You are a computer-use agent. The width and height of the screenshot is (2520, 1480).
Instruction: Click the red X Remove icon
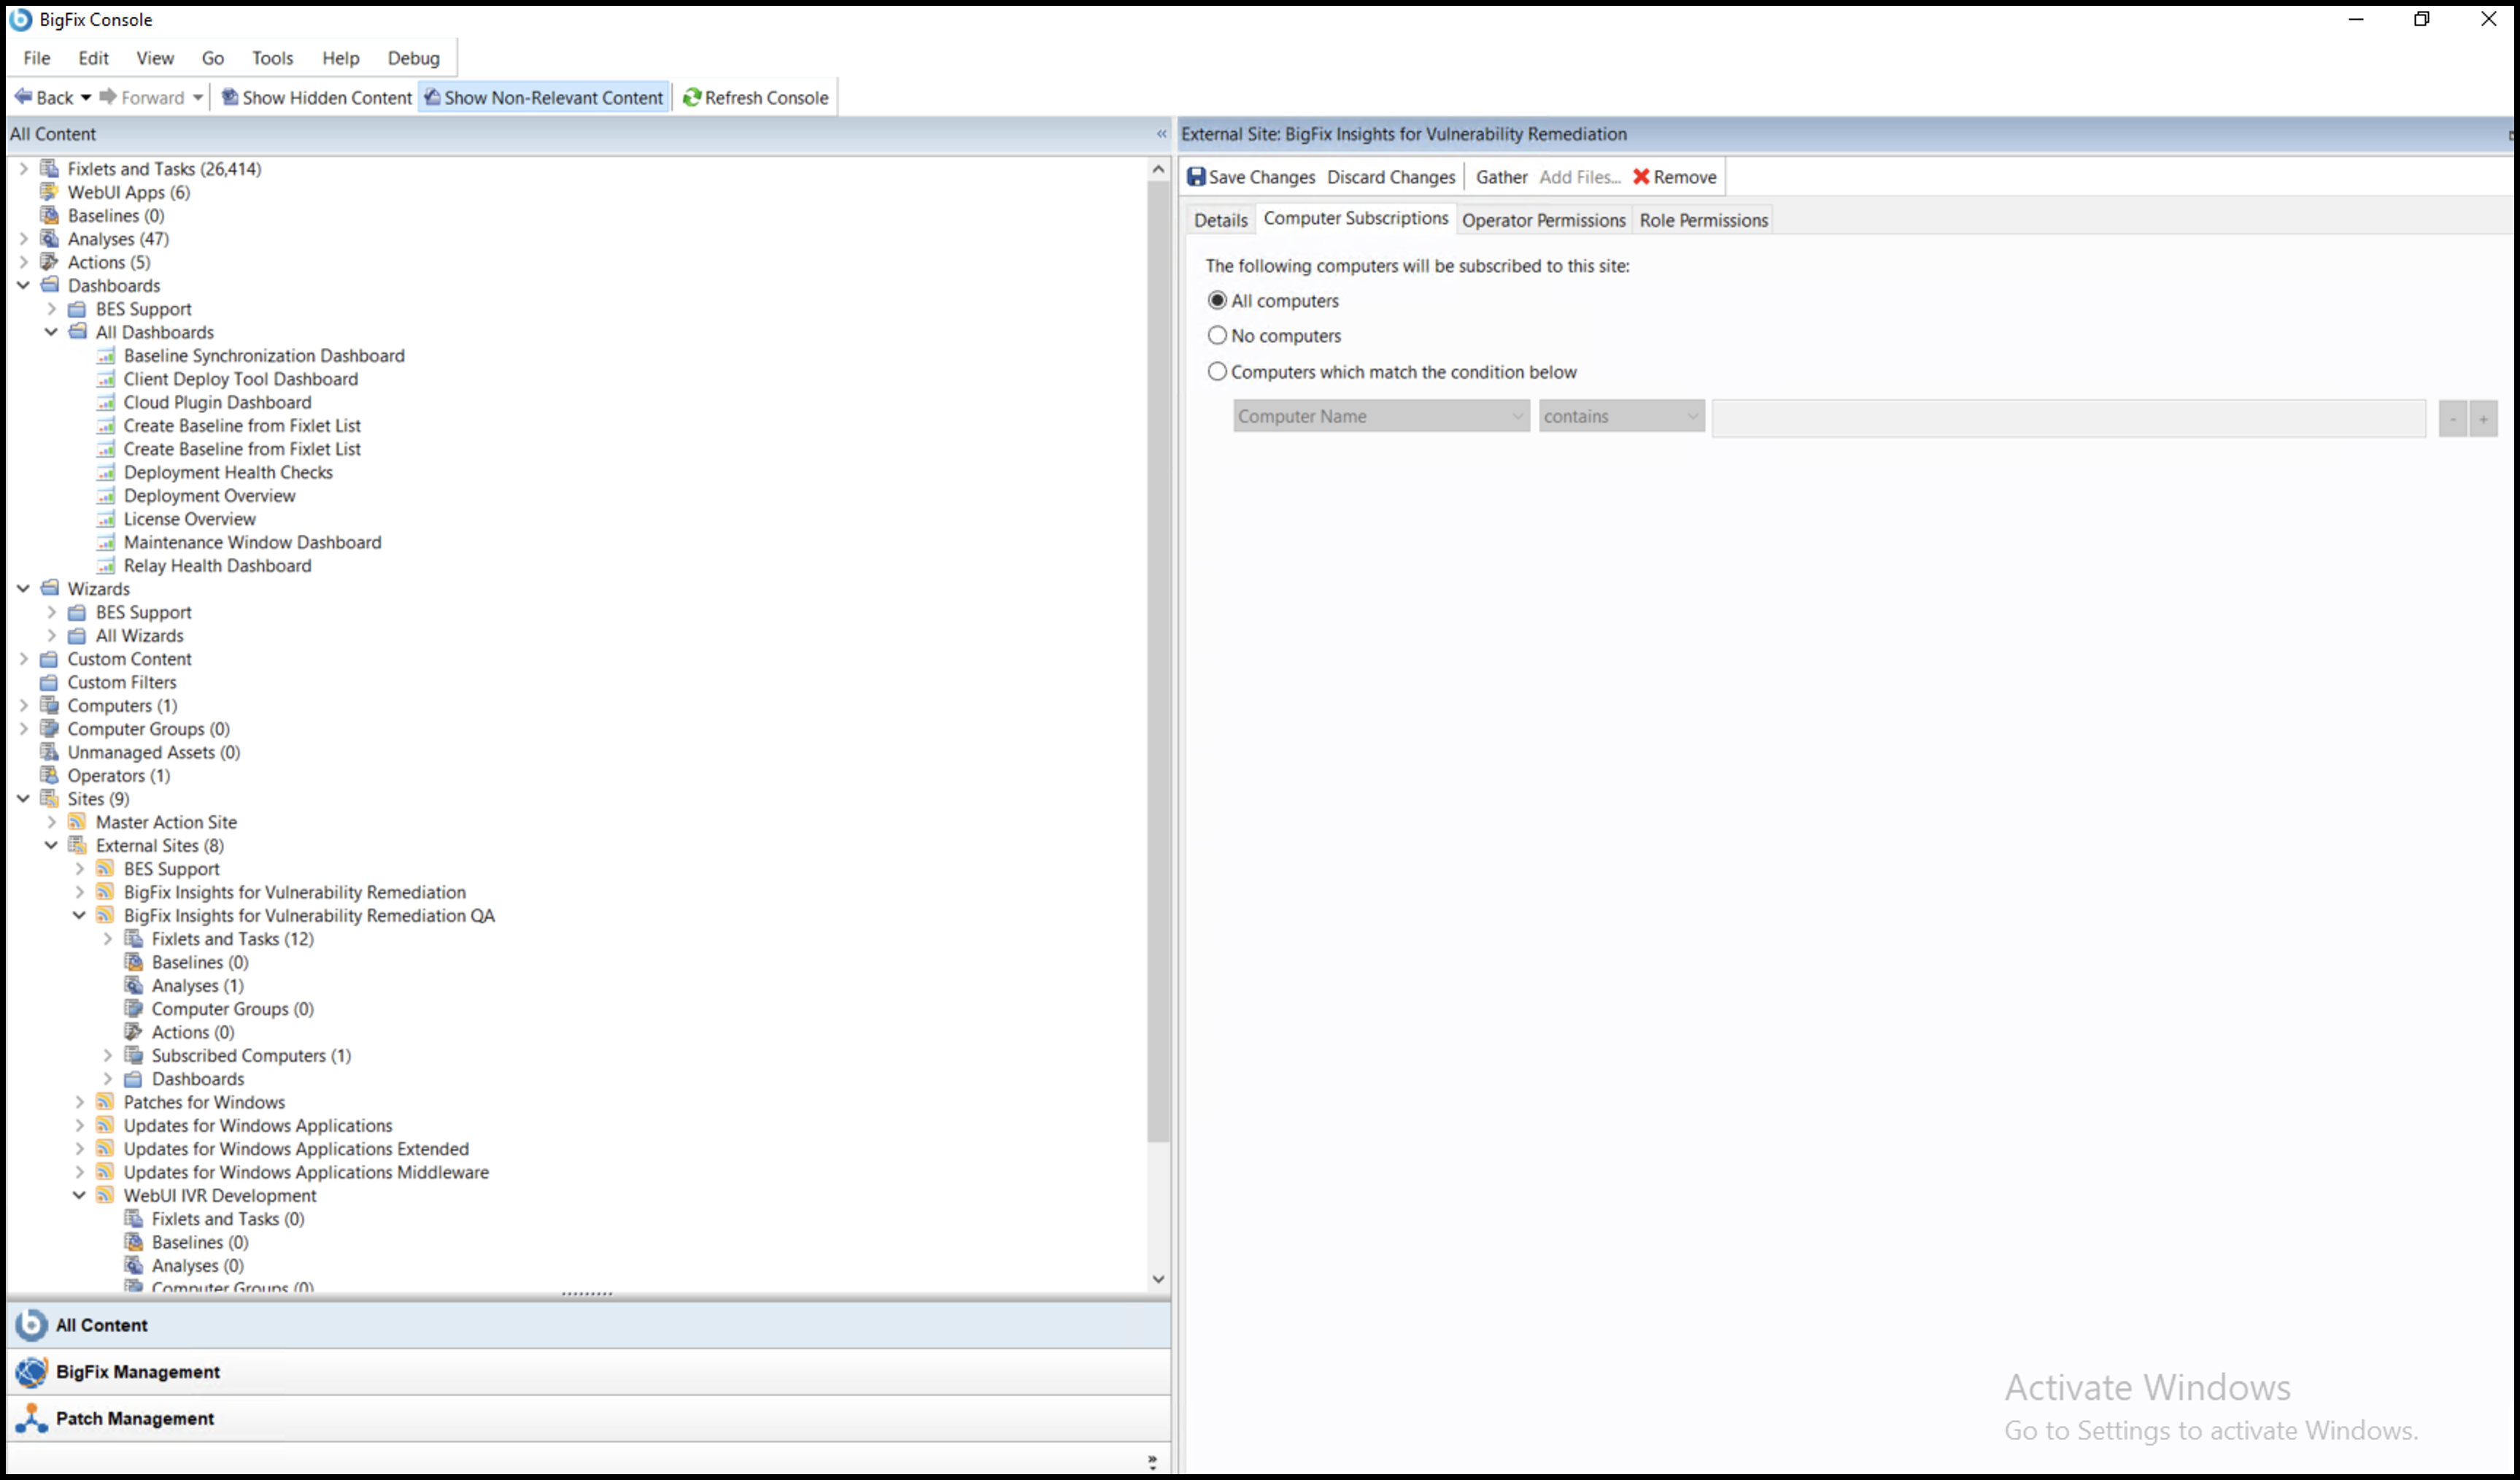pyautogui.click(x=1641, y=177)
